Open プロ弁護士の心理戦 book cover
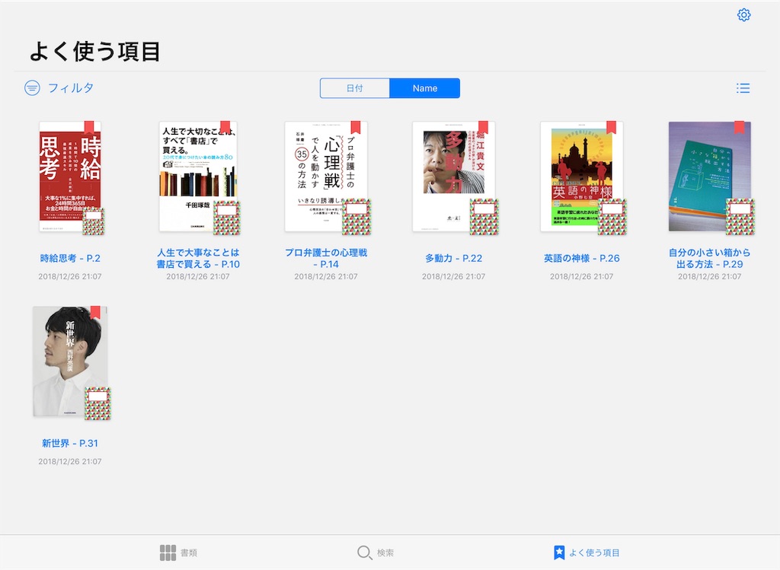The width and height of the screenshot is (780, 570). click(326, 177)
